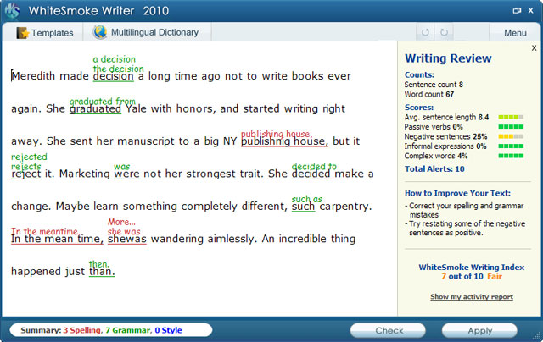This screenshot has height=342, width=543.
Task: Click the redo arrow icon
Action: pos(443,33)
